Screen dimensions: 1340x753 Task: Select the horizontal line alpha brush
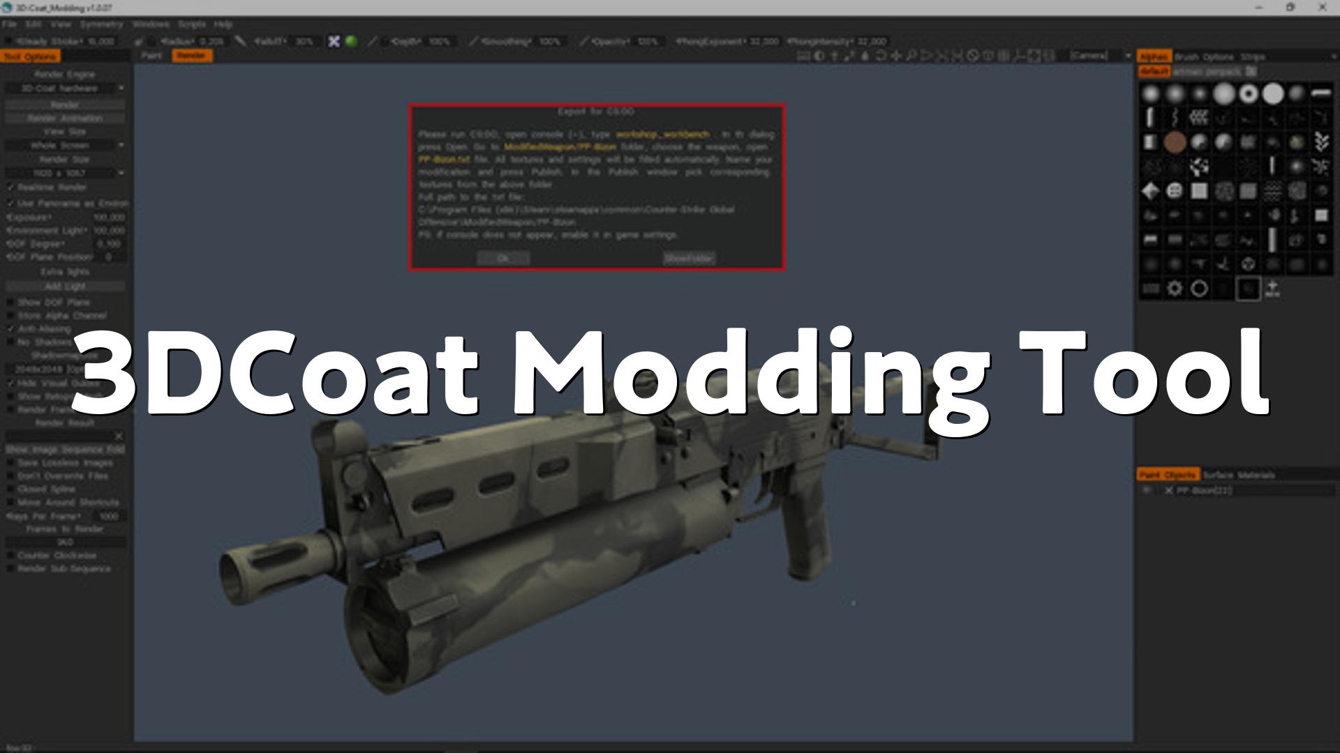click(1321, 93)
